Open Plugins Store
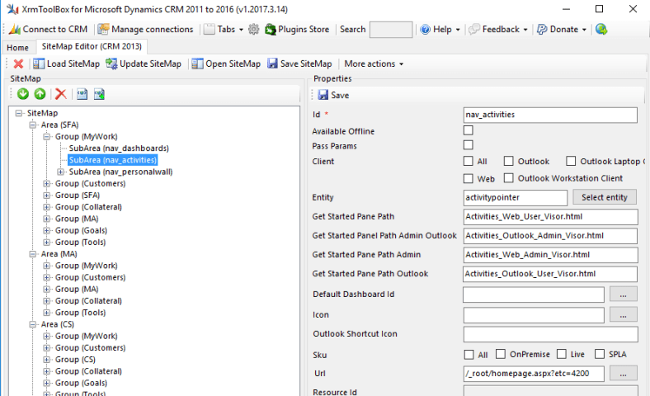 click(297, 29)
